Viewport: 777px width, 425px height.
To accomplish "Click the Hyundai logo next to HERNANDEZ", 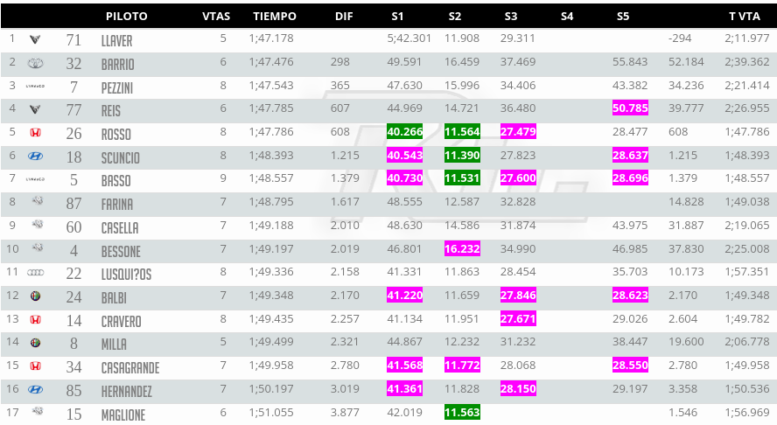I will [36, 390].
